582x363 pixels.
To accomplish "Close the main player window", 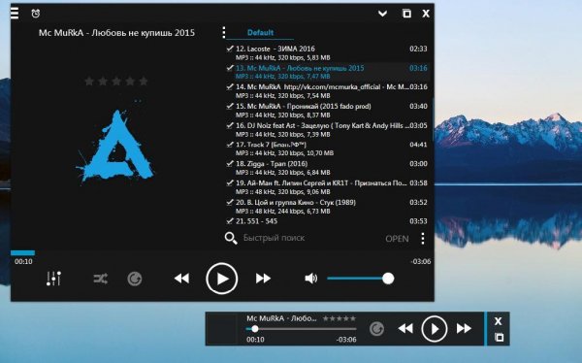I will coord(426,14).
